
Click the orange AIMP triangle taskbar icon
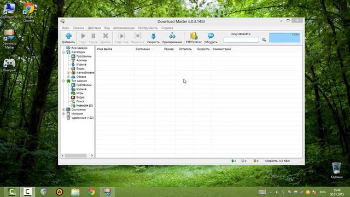[x=60, y=192]
